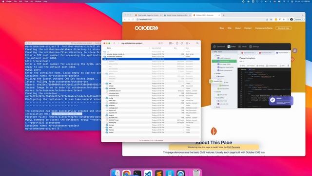Screen dimensions: 312x176
Task: Open Google Chrome from the Dock
Action: pos(127,173)
